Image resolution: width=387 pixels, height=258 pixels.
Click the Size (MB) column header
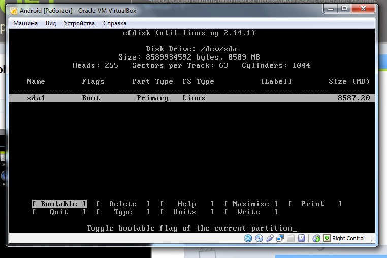point(349,81)
